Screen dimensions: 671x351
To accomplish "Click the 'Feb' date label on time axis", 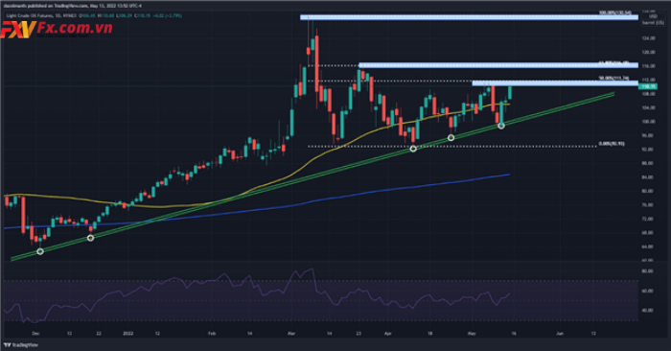I will 212,334.
